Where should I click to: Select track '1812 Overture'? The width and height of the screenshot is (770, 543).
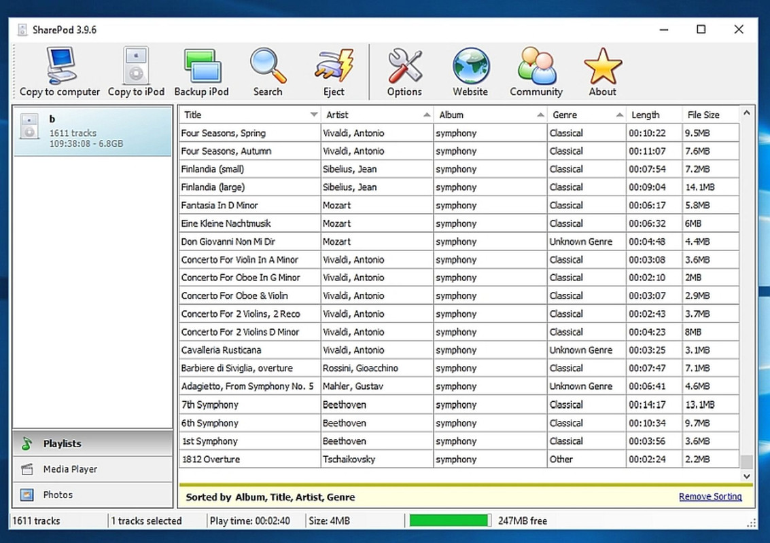[459, 459]
